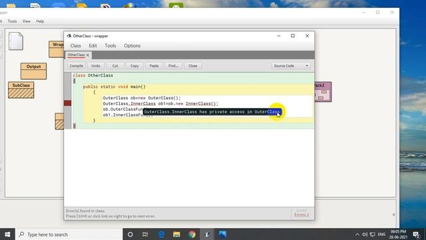Click the network icon in the system tray
This screenshot has height=240, width=426.
coord(373,234)
